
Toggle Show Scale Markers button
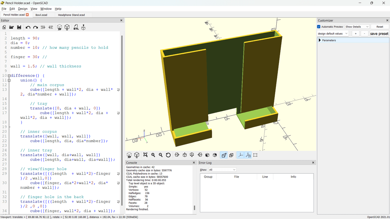coord(248,155)
